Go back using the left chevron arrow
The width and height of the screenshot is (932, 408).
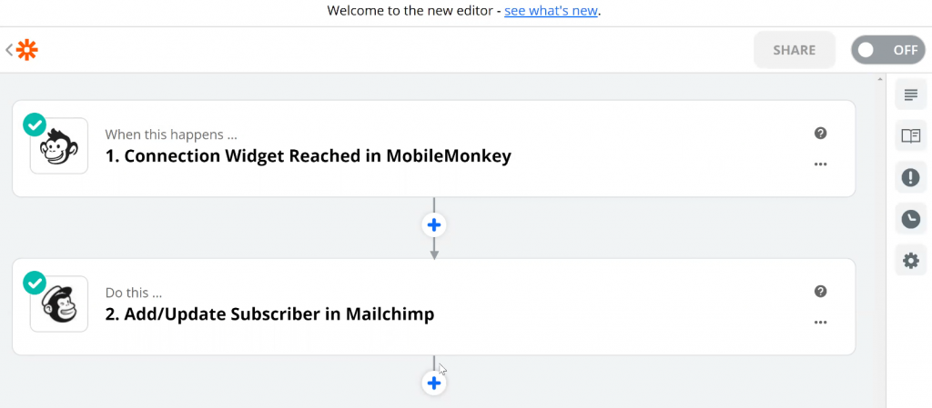coord(9,50)
